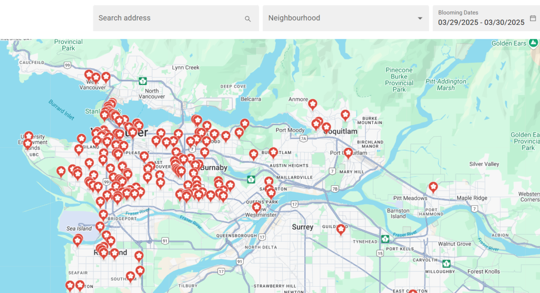Image resolution: width=540 pixels, height=293 pixels.
Task: Select the blossom marker on New Westminster
Action: click(256, 207)
